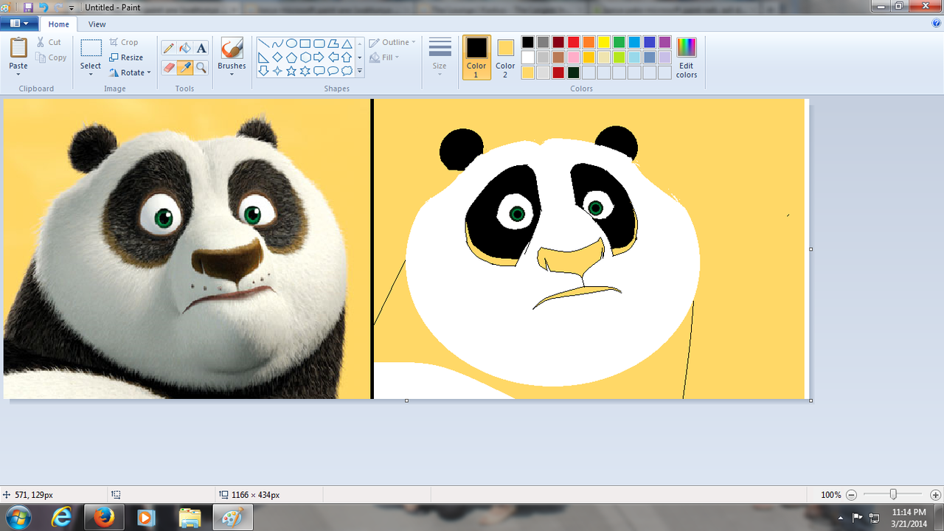944x531 pixels.
Task: Choose the Right triangle shape
Action: click(x=263, y=58)
